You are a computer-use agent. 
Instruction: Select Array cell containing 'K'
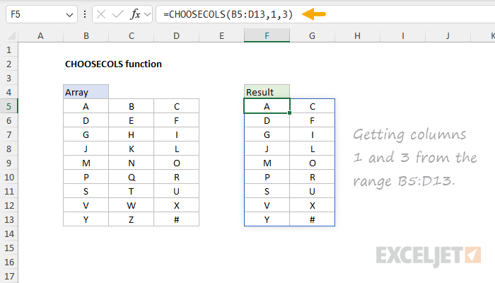pyautogui.click(x=132, y=149)
